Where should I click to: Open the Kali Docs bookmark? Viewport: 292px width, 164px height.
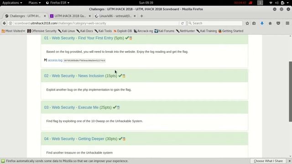84,31
